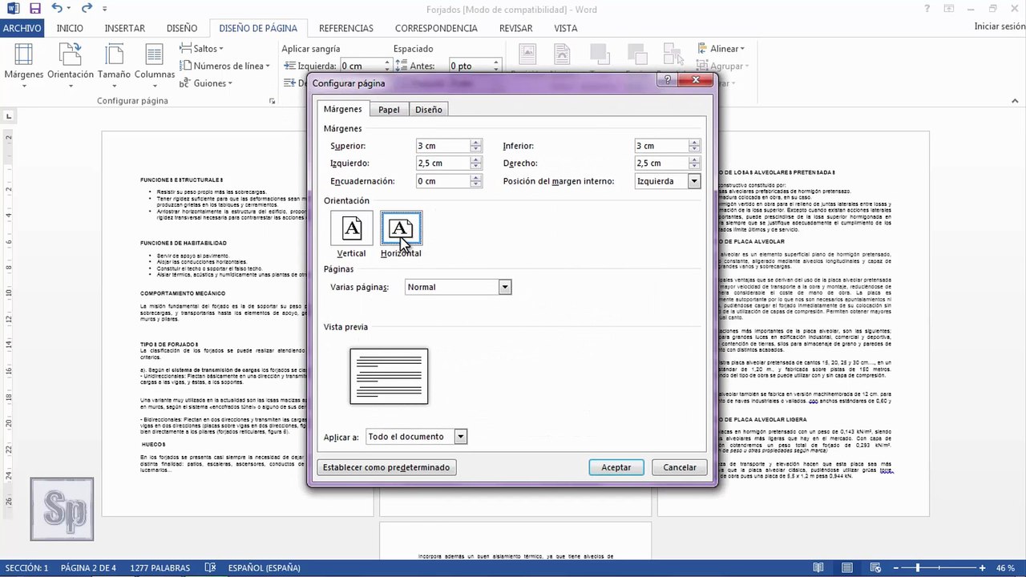The height and width of the screenshot is (577, 1026).
Task: Click the Inferior margin input field
Action: 661,146
